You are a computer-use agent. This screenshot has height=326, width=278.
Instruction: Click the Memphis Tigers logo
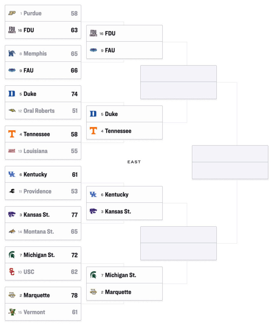(x=12, y=53)
